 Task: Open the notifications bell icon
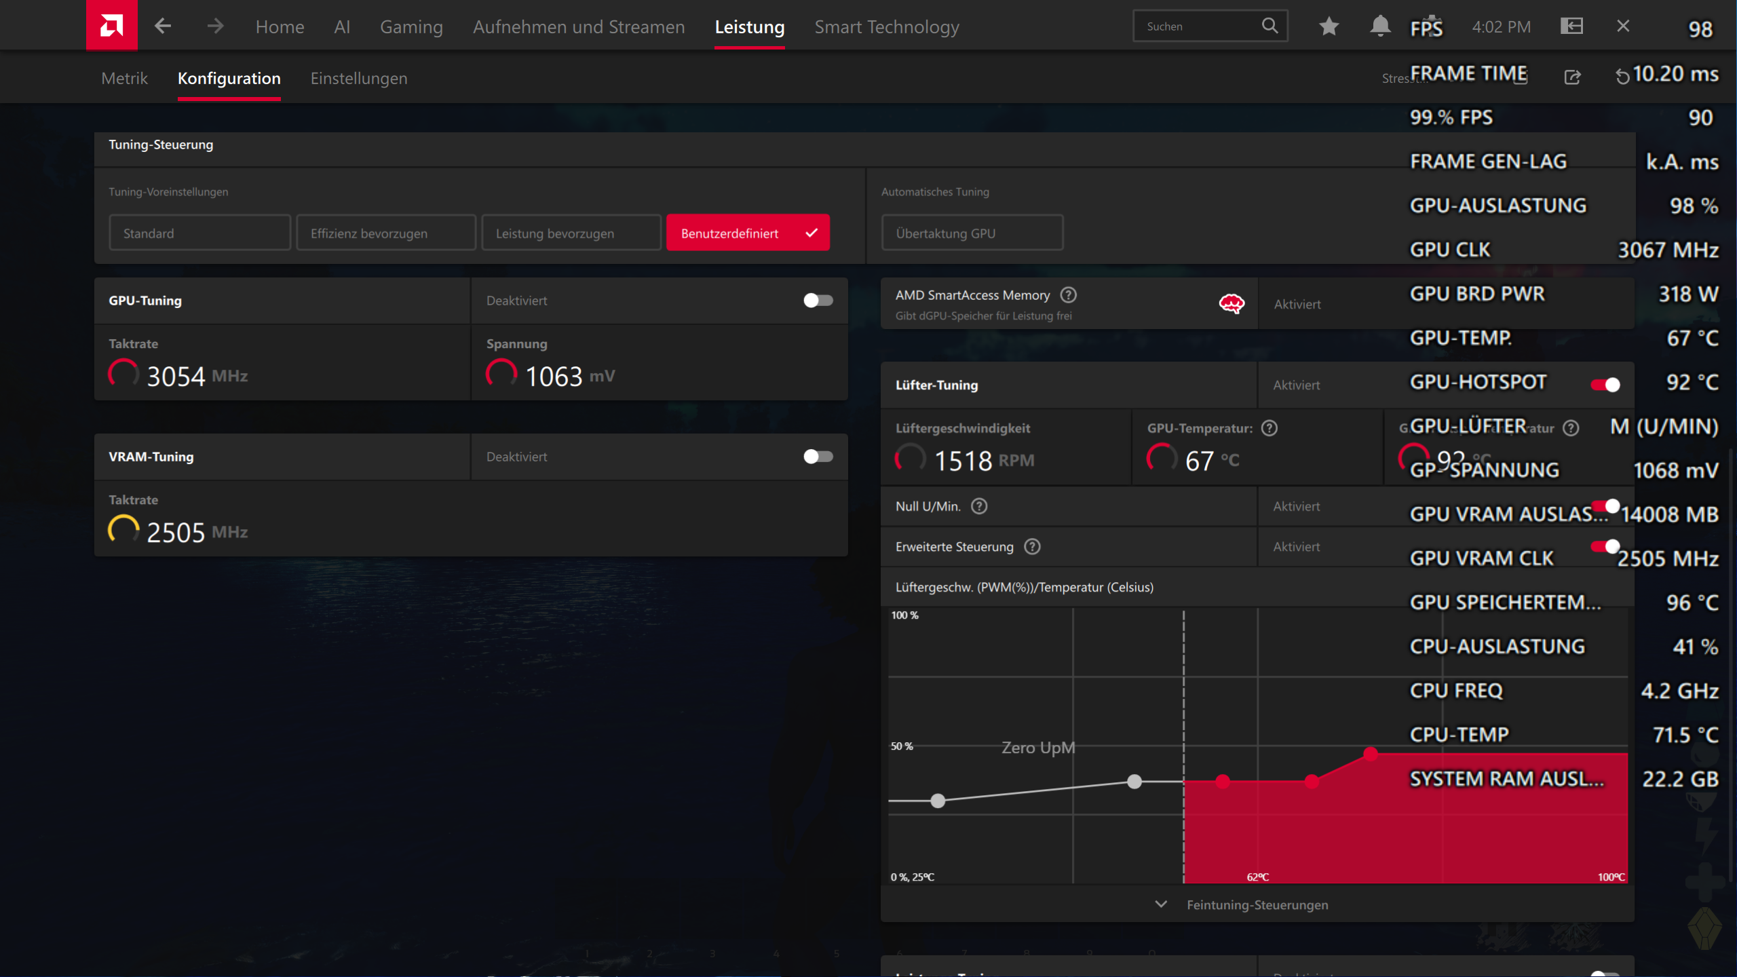(x=1379, y=26)
